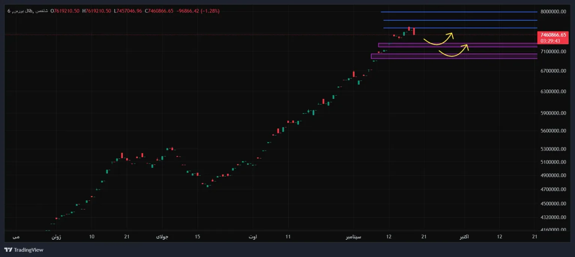Select the middle blue horizontal line
Image resolution: width=575 pixels, height=257 pixels.
tap(460, 20)
